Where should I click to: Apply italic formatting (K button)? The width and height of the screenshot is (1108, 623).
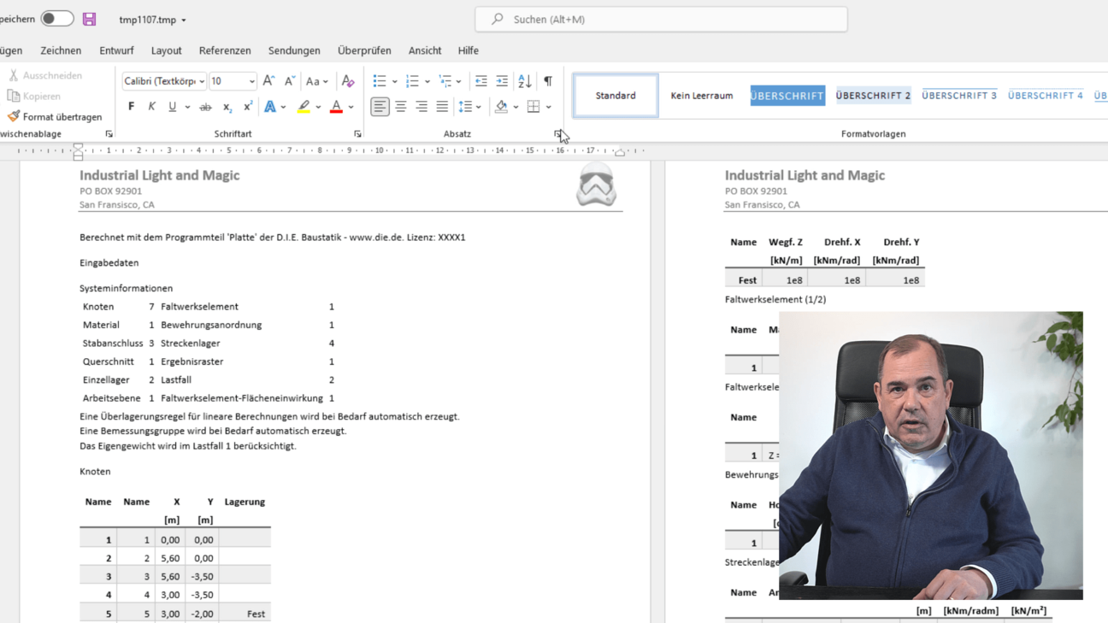pos(151,107)
